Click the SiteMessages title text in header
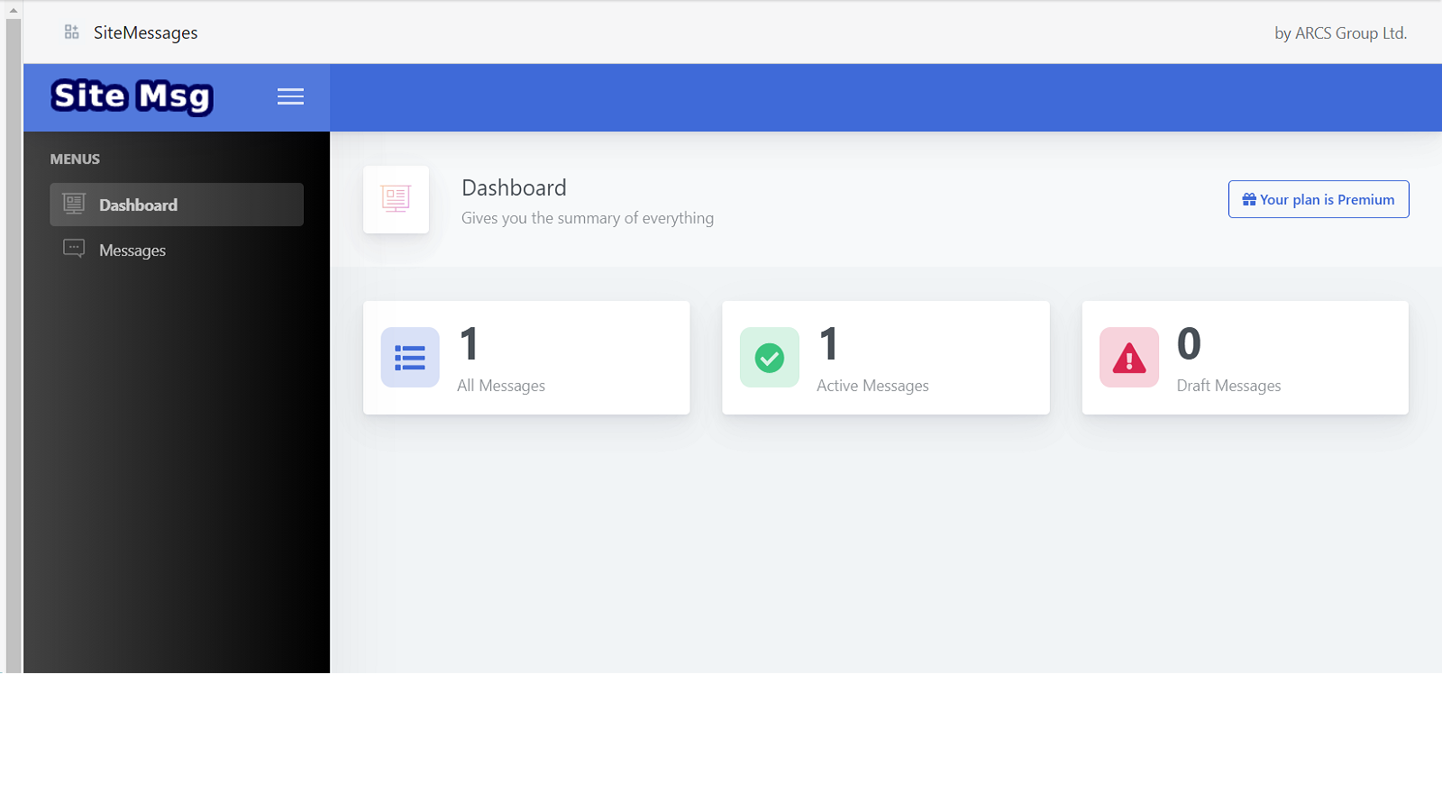Image resolution: width=1442 pixels, height=811 pixels. (145, 32)
